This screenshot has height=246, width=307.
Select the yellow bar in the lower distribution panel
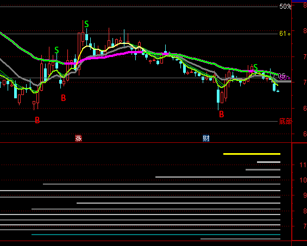click(252, 154)
